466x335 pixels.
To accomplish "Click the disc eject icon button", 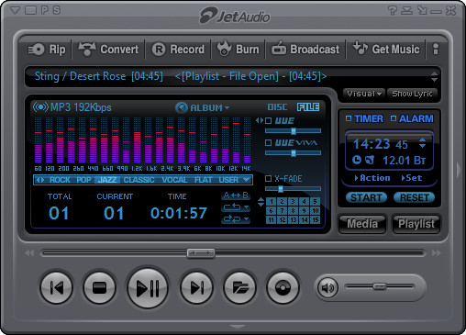I will [x=283, y=287].
